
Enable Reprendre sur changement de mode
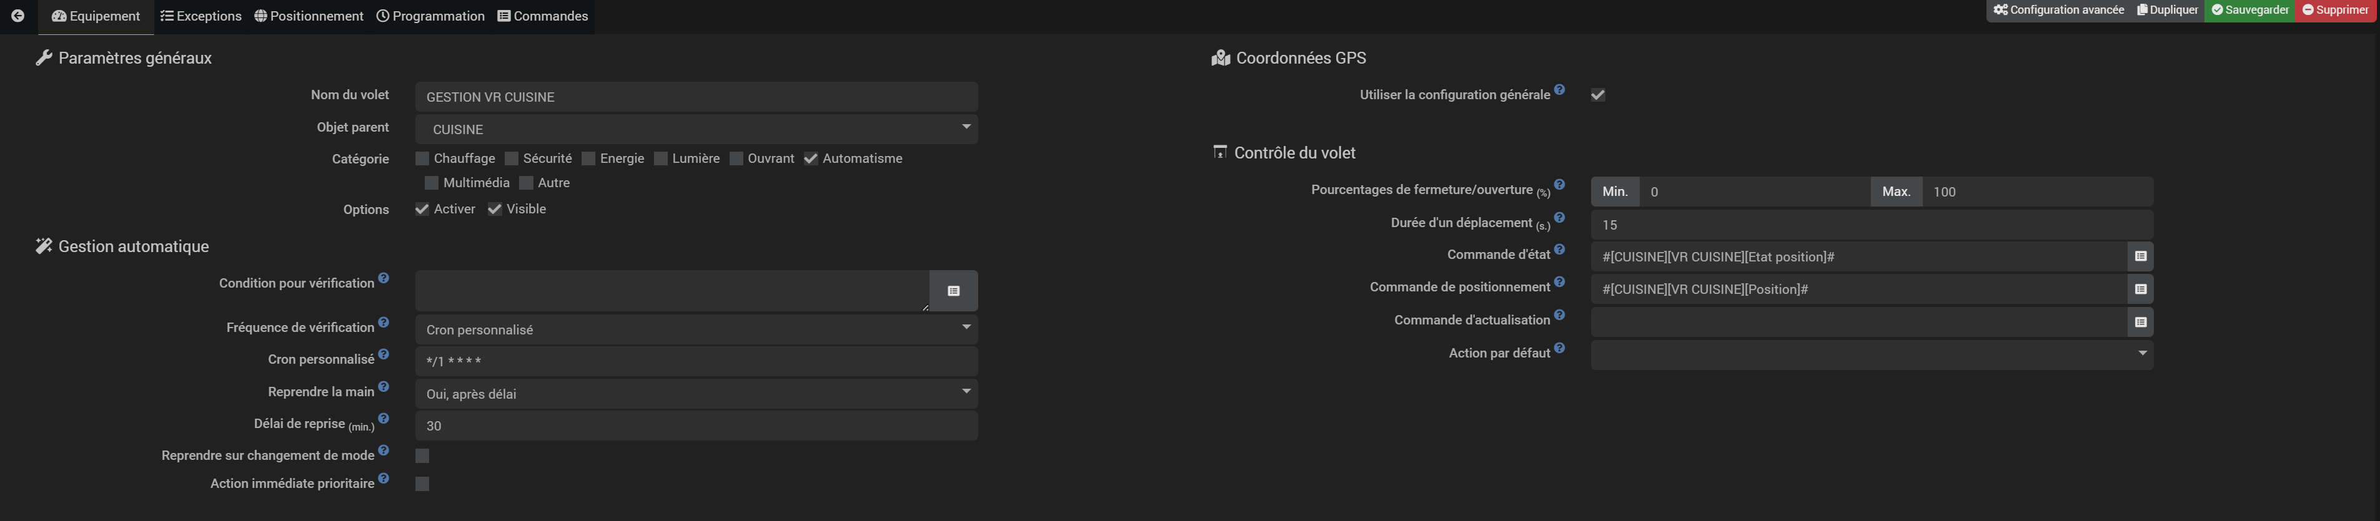tap(422, 455)
